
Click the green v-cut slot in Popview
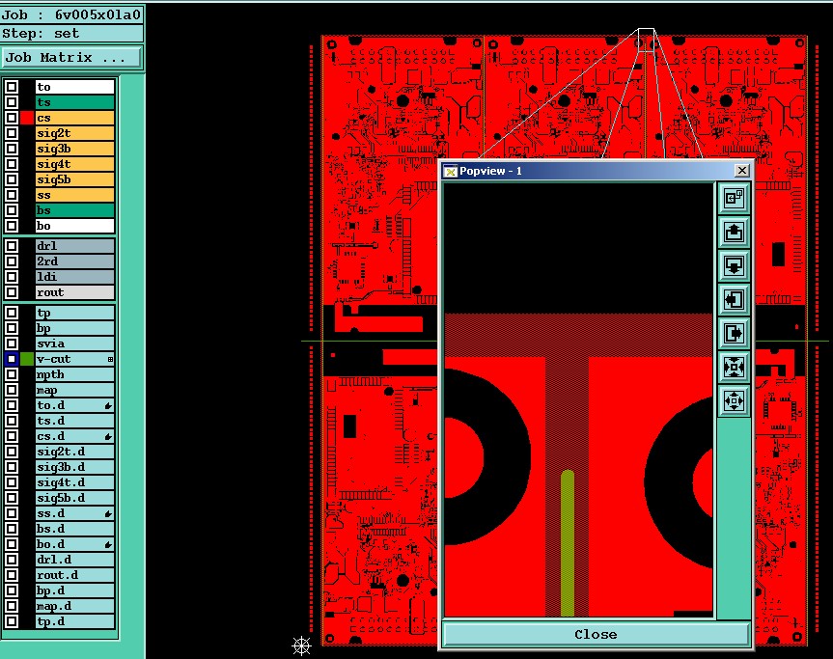(x=568, y=542)
